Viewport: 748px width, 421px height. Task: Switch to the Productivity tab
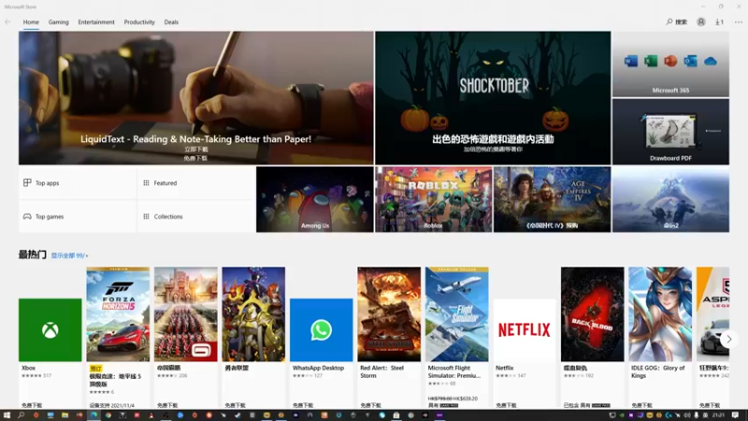tap(139, 22)
